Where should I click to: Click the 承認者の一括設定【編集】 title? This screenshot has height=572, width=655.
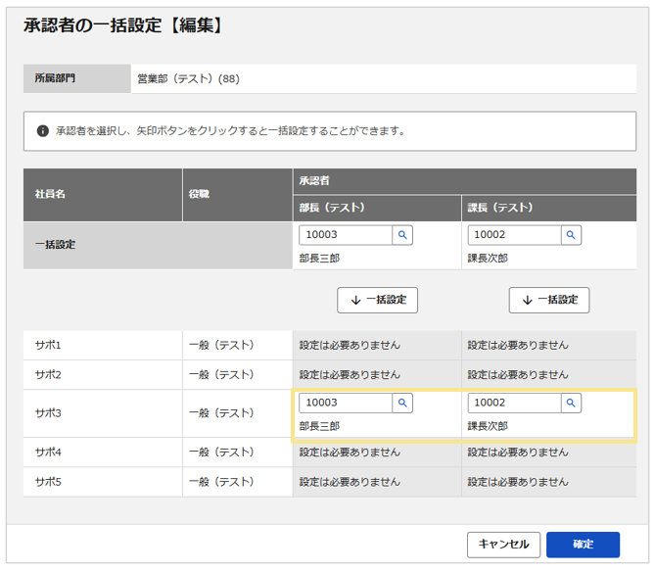point(122,25)
